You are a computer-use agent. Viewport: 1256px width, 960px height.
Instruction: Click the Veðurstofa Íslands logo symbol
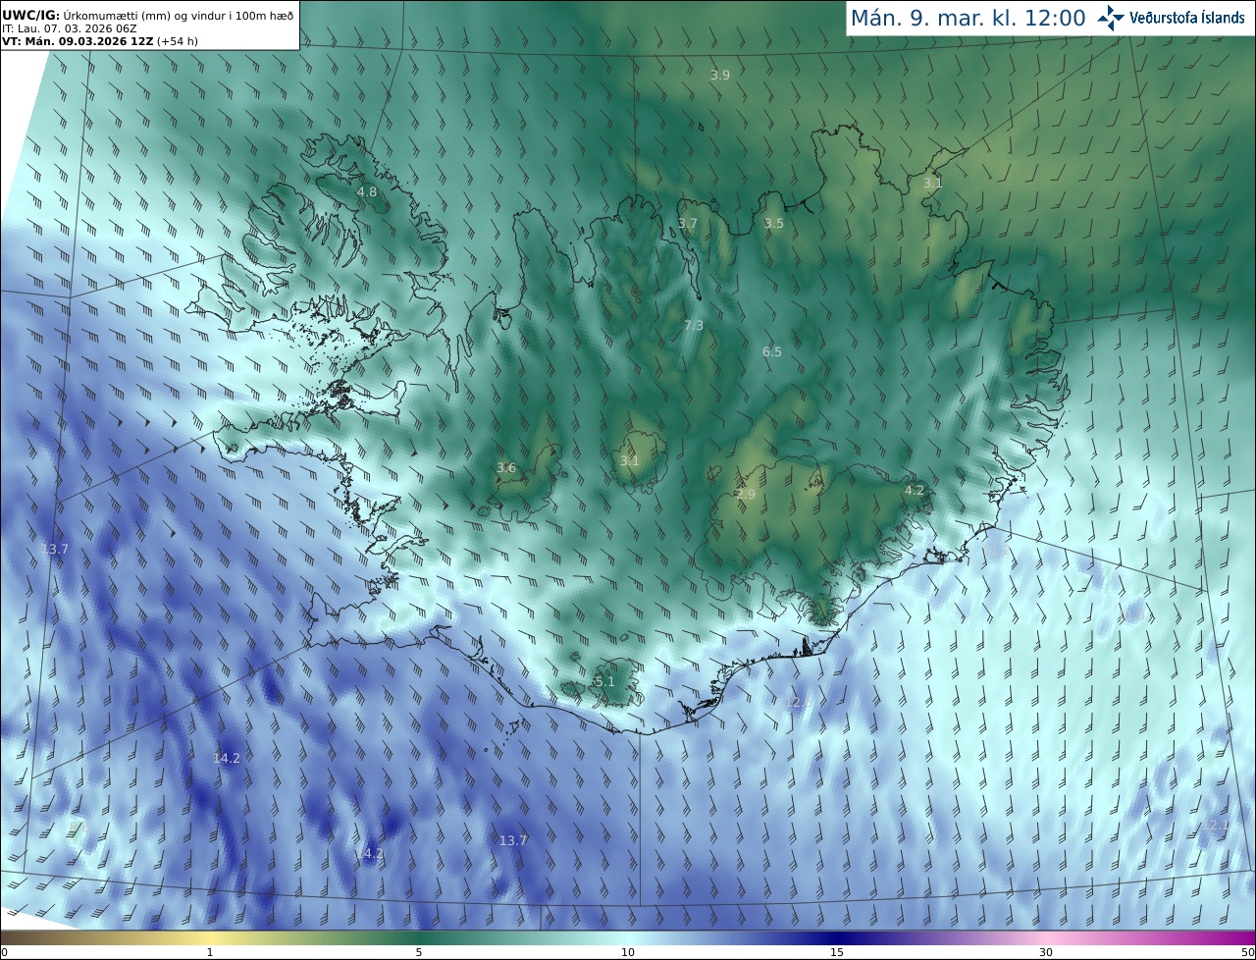point(1111,17)
